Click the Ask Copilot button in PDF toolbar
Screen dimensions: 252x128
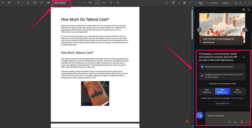click(x=60, y=3)
